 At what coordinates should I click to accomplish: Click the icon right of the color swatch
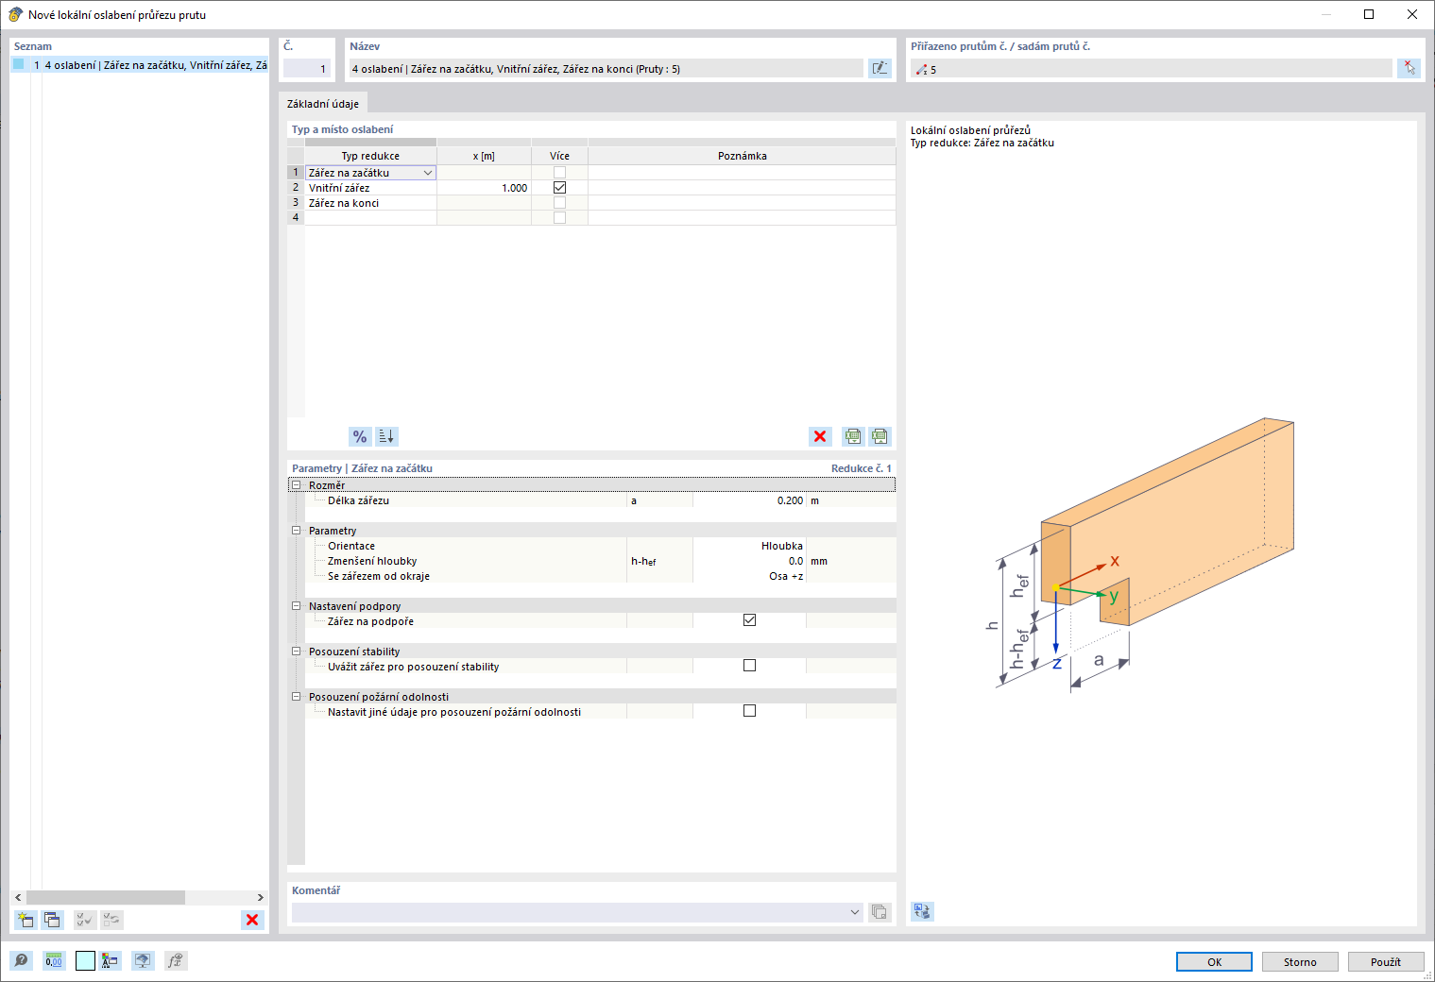click(x=110, y=961)
